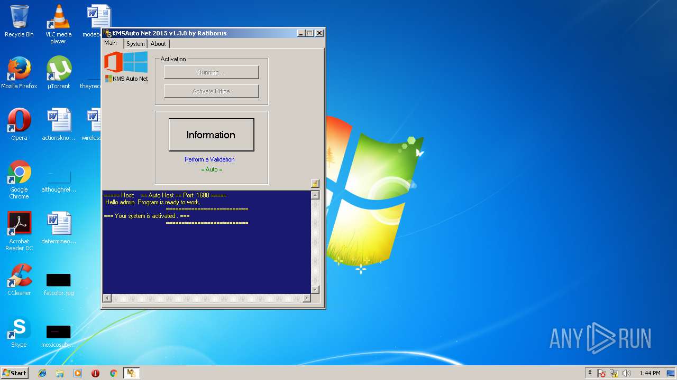The image size is (677, 380).
Task: Click Perform a Validation link
Action: 209,159
